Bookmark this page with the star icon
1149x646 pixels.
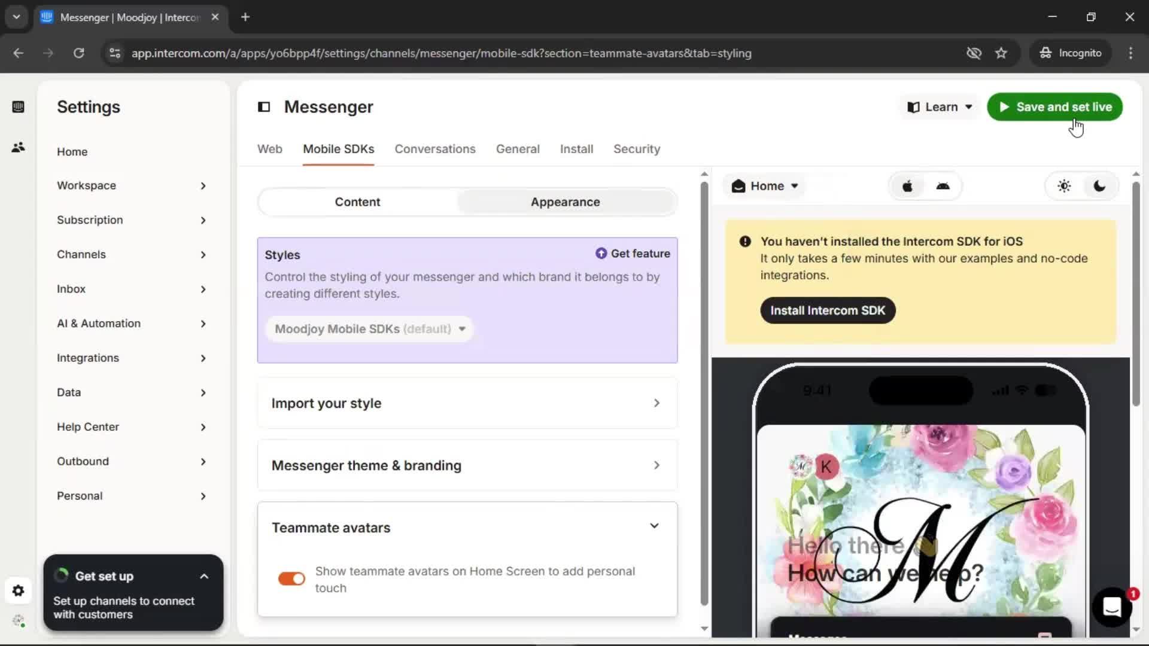[1001, 53]
